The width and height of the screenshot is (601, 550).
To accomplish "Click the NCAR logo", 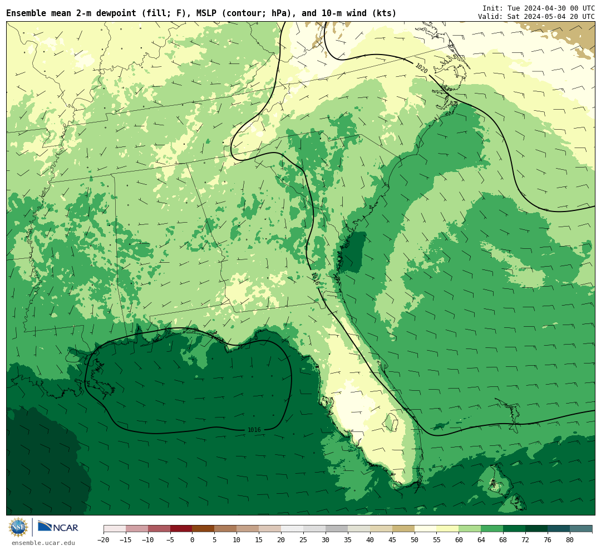I will 58,527.
